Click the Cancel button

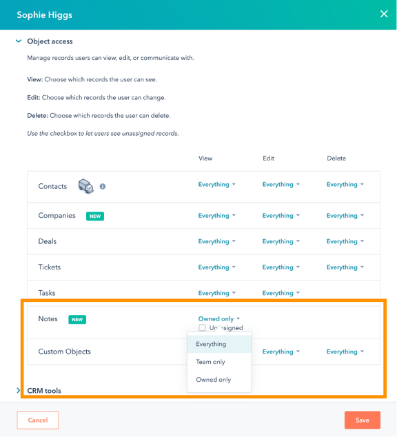(38, 420)
